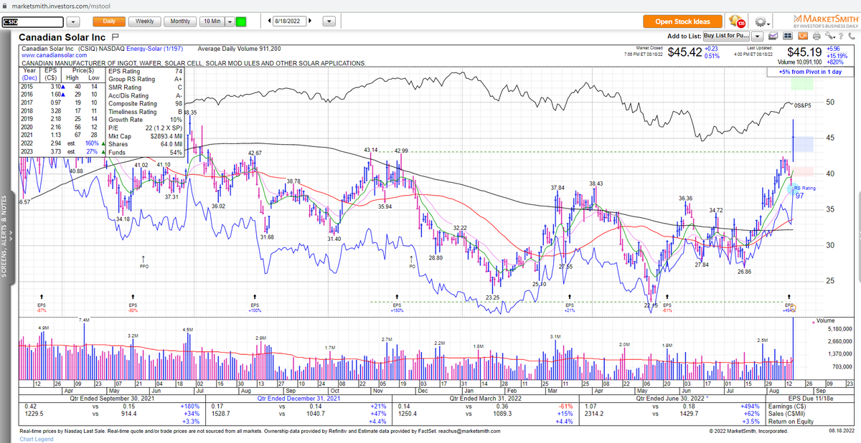Image resolution: width=861 pixels, height=443 pixels.
Task: Click the EPS -37% earnings marker
Action: coord(42,302)
